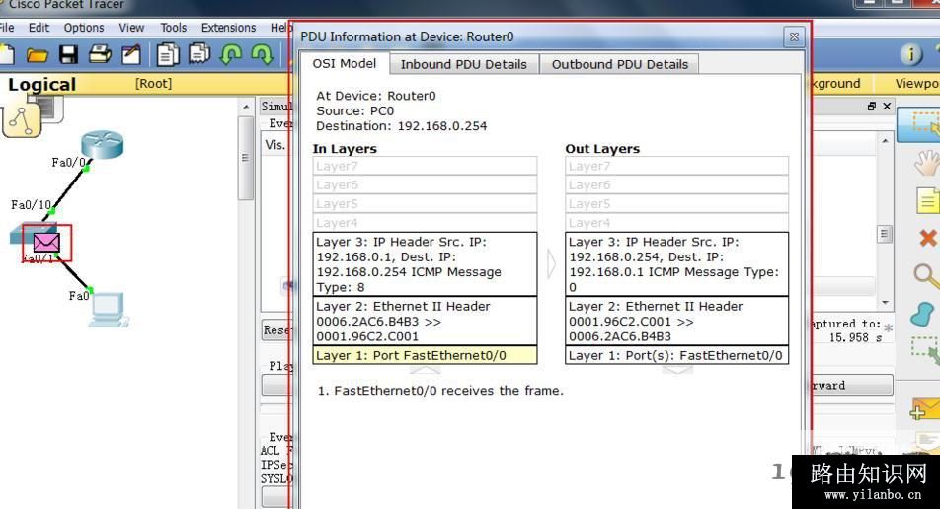The width and height of the screenshot is (940, 509).
Task: Click the pink PDU envelope on the switch
Action: pos(46,243)
